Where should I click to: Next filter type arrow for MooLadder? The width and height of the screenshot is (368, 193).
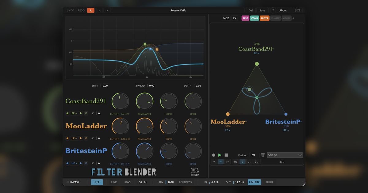pyautogui.click(x=81, y=138)
